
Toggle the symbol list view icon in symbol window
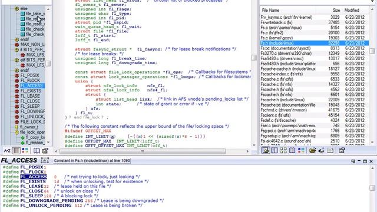(16, 151)
